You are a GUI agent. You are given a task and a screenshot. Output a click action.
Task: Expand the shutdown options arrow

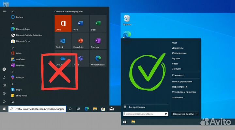(x=197, y=114)
